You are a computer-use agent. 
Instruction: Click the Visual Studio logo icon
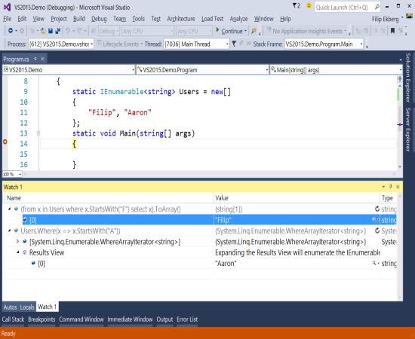coord(7,7)
